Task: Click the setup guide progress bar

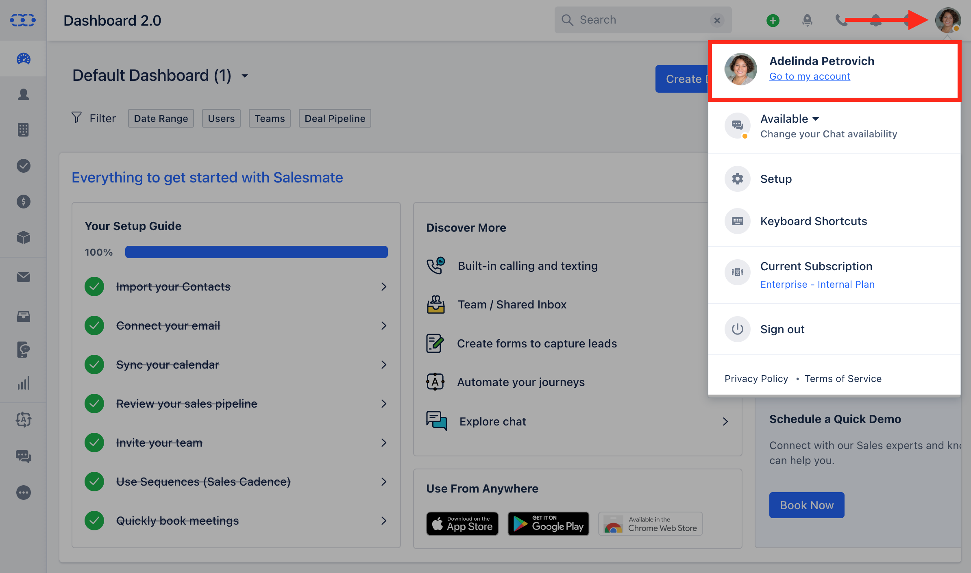Action: click(x=256, y=252)
